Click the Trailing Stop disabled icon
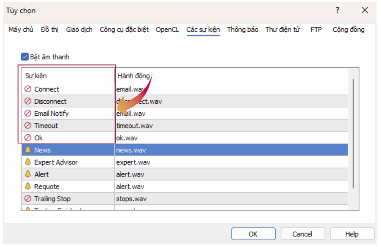The image size is (381, 247). (28, 198)
